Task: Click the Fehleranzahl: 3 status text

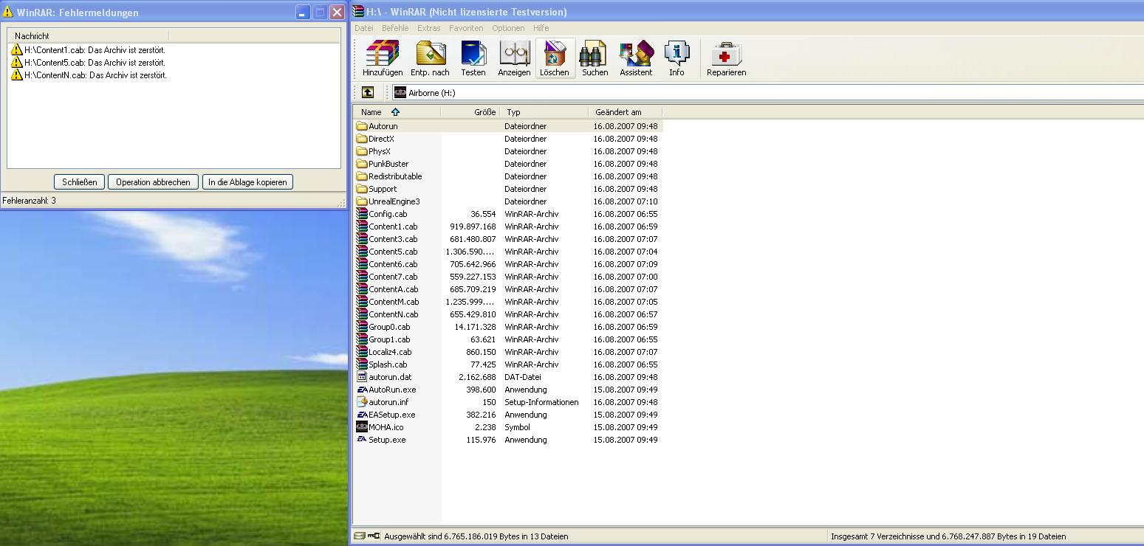Action: 30,201
